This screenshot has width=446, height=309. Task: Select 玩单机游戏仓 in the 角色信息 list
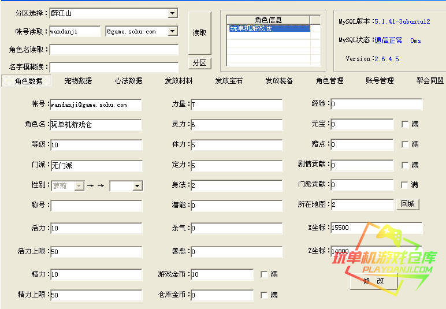coord(269,28)
